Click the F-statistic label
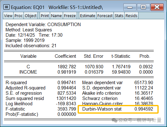Screen dimensions: 167x127 coord(15,109)
